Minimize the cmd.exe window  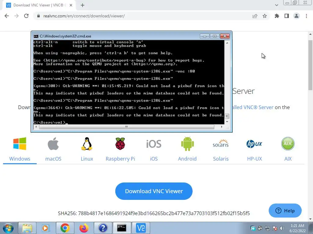(204, 36)
